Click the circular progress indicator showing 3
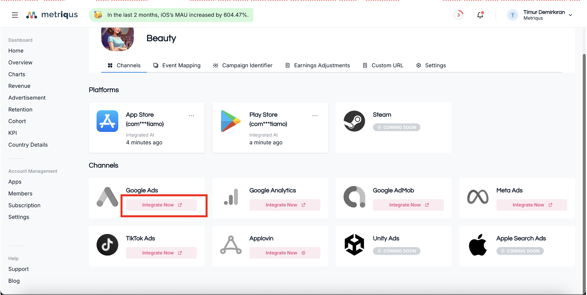This screenshot has width=587, height=295. click(459, 15)
